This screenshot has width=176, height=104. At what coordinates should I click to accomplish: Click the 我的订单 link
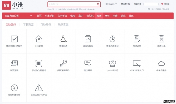138,4
